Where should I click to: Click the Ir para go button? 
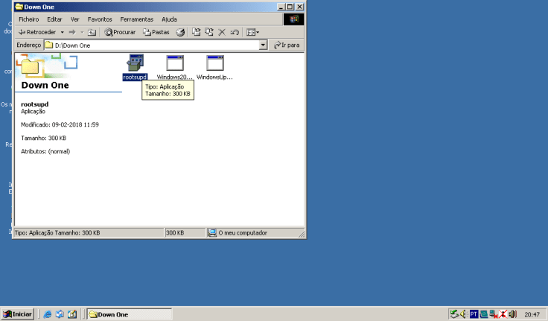click(x=287, y=45)
